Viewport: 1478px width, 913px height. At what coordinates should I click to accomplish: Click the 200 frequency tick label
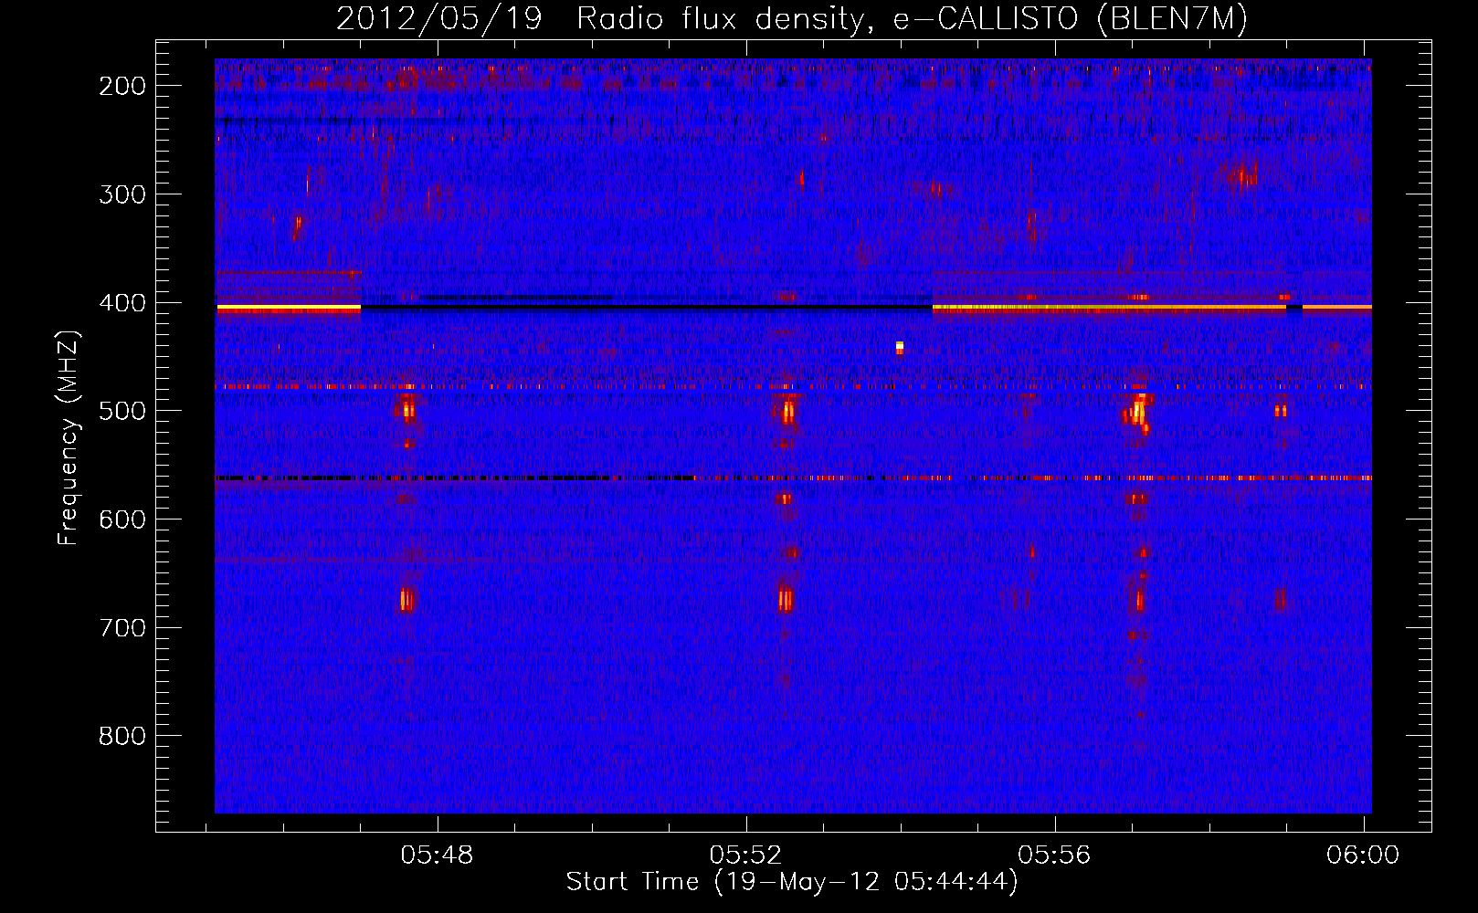pyautogui.click(x=122, y=86)
